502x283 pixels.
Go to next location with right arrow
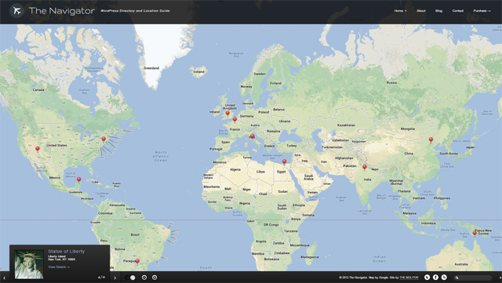point(115,278)
